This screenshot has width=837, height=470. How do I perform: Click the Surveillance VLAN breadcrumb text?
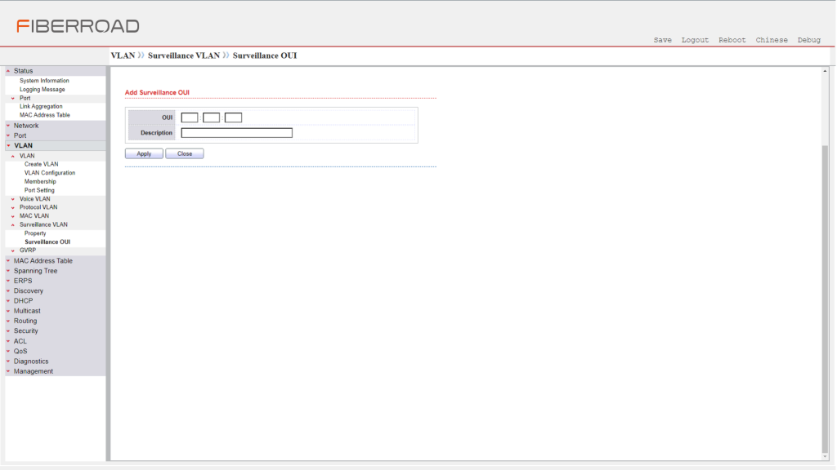pos(184,55)
